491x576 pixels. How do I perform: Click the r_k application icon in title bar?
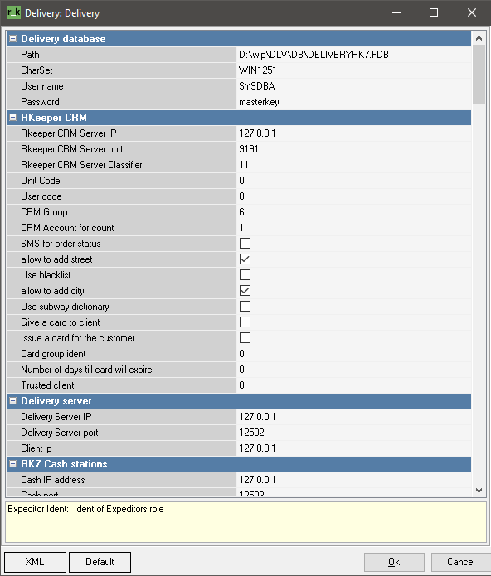click(13, 12)
